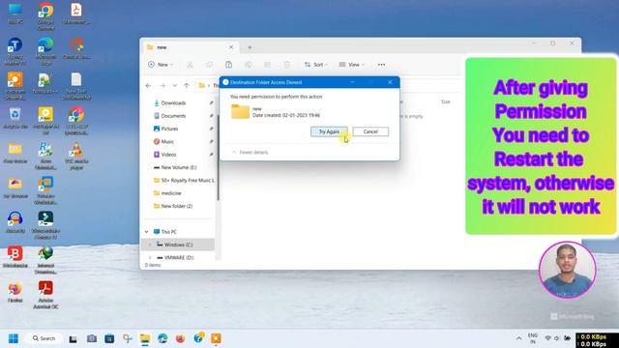Open New folder (2) in sidebar
The image size is (619, 348).
click(x=176, y=206)
